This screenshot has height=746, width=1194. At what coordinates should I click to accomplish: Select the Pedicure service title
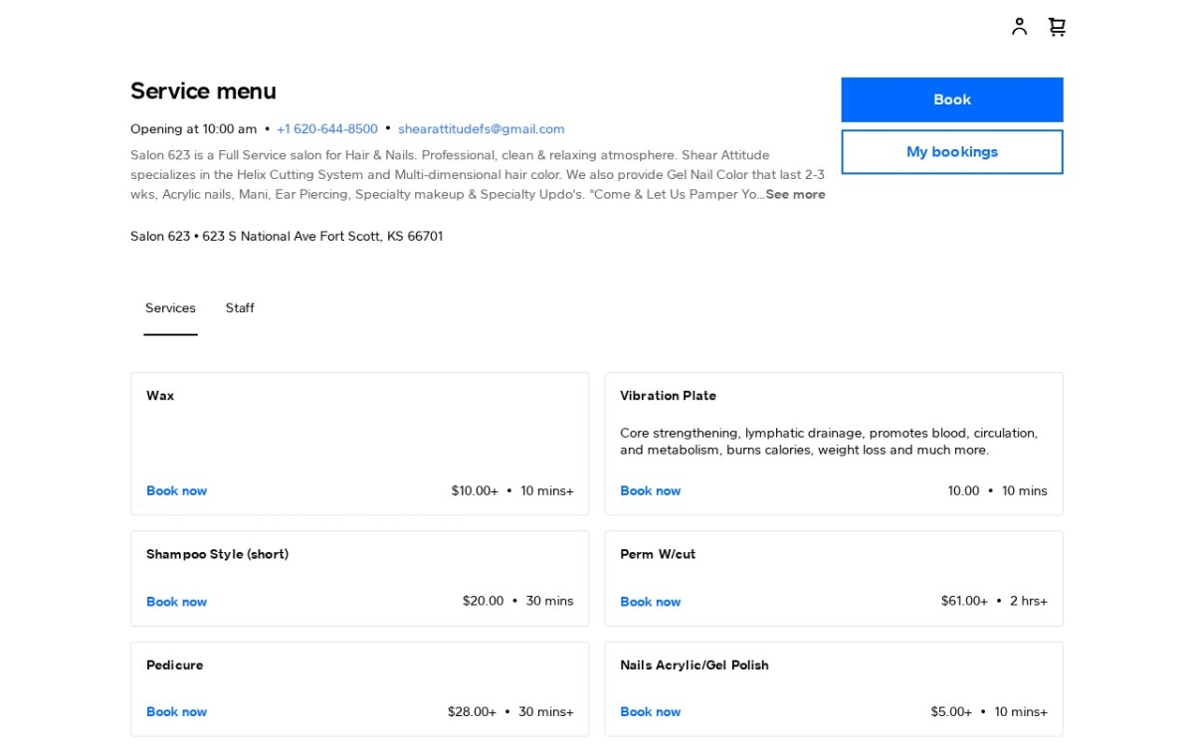coord(175,665)
